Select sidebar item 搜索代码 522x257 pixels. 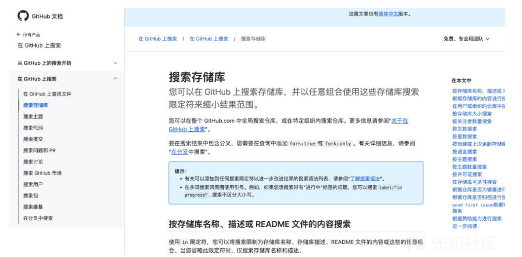pos(33,128)
